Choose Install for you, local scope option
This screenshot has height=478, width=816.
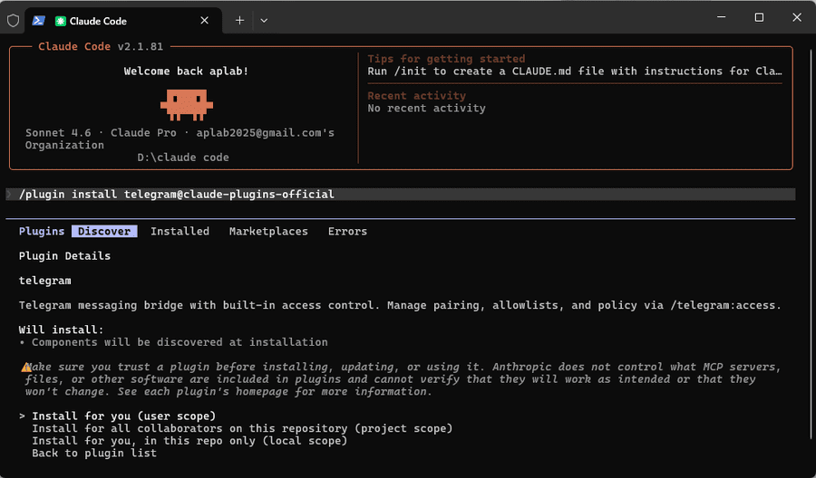(189, 441)
